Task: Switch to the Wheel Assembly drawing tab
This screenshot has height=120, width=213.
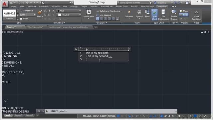Action: coord(35,27)
